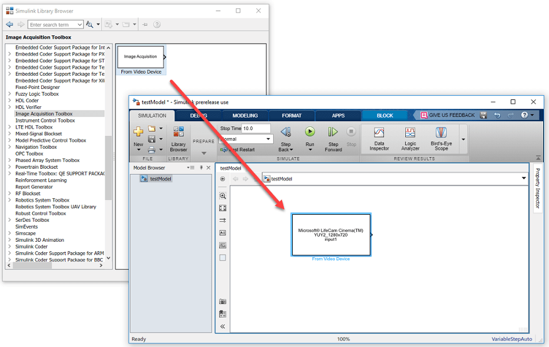
Task: Click the Annotation text icon on palette
Action: [x=223, y=233]
